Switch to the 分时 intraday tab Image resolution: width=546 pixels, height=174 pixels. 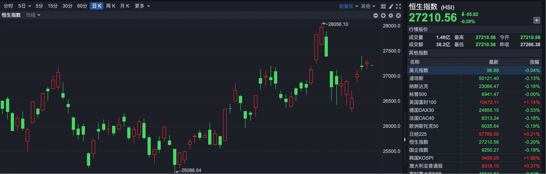(x=8, y=6)
